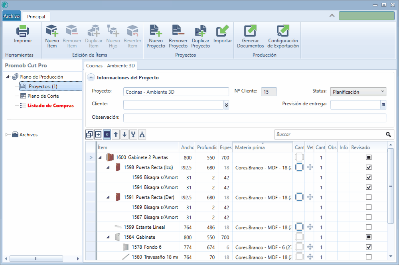Click the left panel horizontal scrollbar thumb
This screenshot has width=399, height=265.
tap(36, 259)
